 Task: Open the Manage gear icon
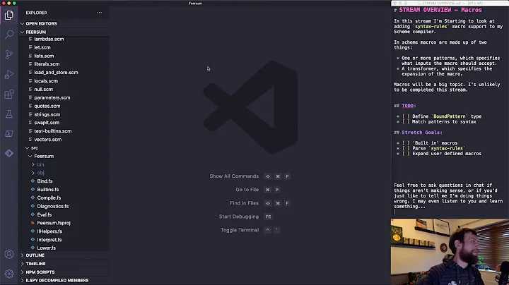point(9,274)
